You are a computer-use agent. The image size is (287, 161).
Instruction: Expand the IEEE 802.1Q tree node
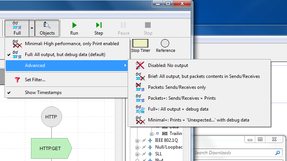137,140
